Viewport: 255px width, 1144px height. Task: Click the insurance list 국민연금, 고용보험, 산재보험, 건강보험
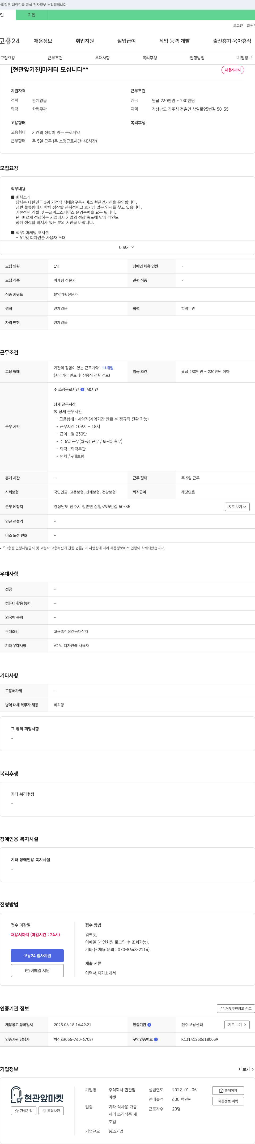tap(85, 492)
